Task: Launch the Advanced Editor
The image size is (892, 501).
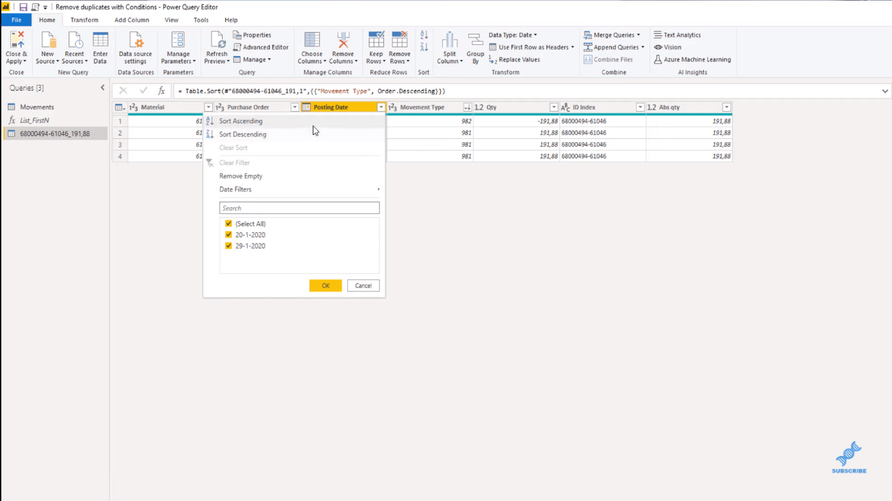Action: (x=261, y=47)
